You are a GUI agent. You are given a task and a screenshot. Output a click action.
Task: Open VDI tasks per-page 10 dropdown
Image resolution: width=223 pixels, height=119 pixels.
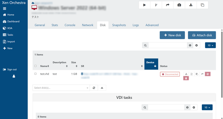(x=207, y=107)
